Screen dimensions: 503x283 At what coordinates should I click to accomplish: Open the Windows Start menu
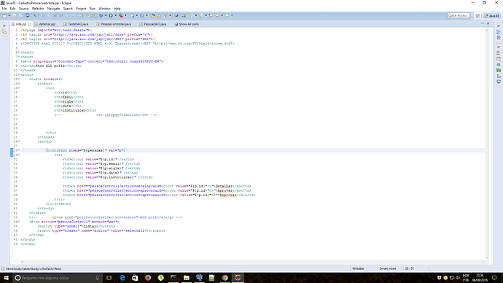[x=6, y=278]
